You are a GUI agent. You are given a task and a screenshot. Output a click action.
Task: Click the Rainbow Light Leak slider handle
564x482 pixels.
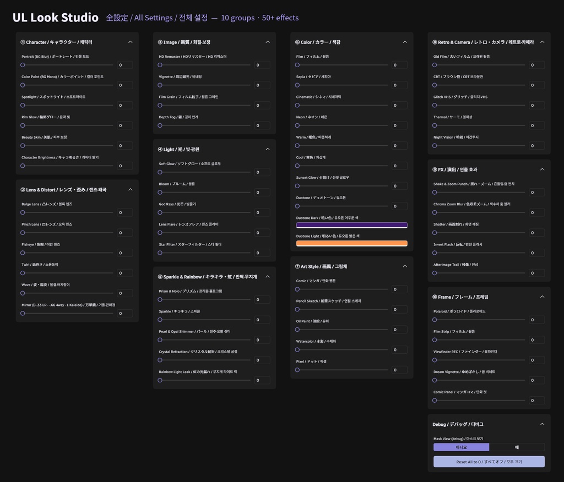(x=160, y=380)
